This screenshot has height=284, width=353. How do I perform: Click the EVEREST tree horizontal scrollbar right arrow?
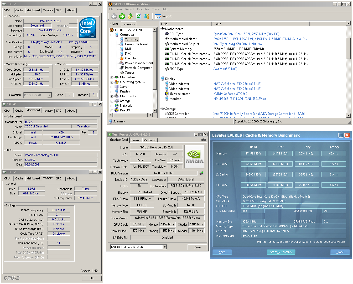click(x=150, y=115)
